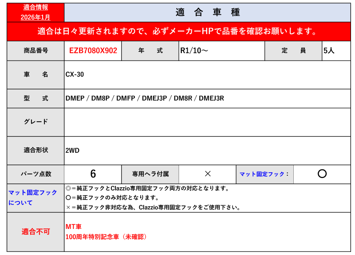Open the underlined 適合情報 heading
Viewport: 355px width, 255px height.
(x=35, y=7)
